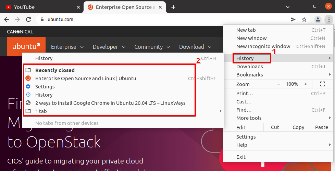Select History in the Chrome menu
335x171 pixels.
pos(278,58)
